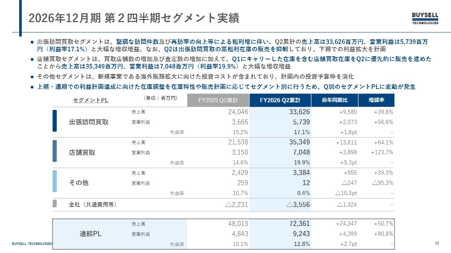
Task: Click the +123.7% growth rate cell
Action: pos(382,153)
